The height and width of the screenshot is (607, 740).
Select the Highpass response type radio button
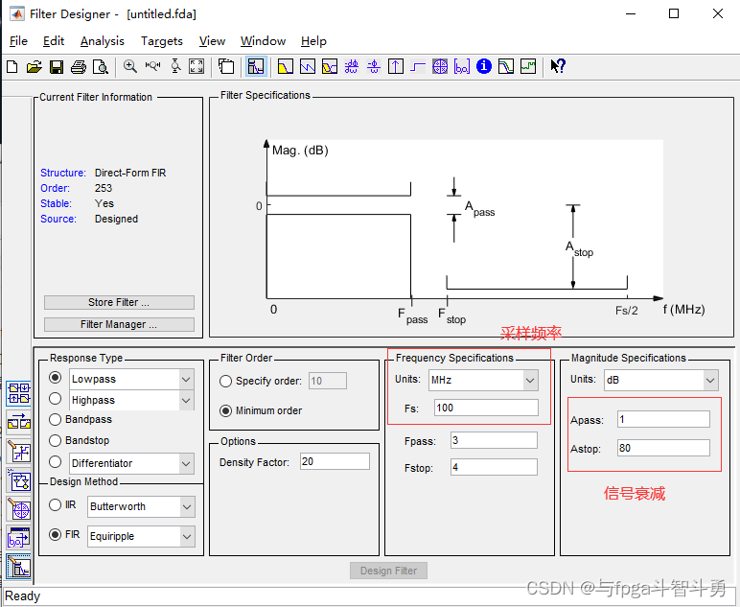click(x=56, y=399)
